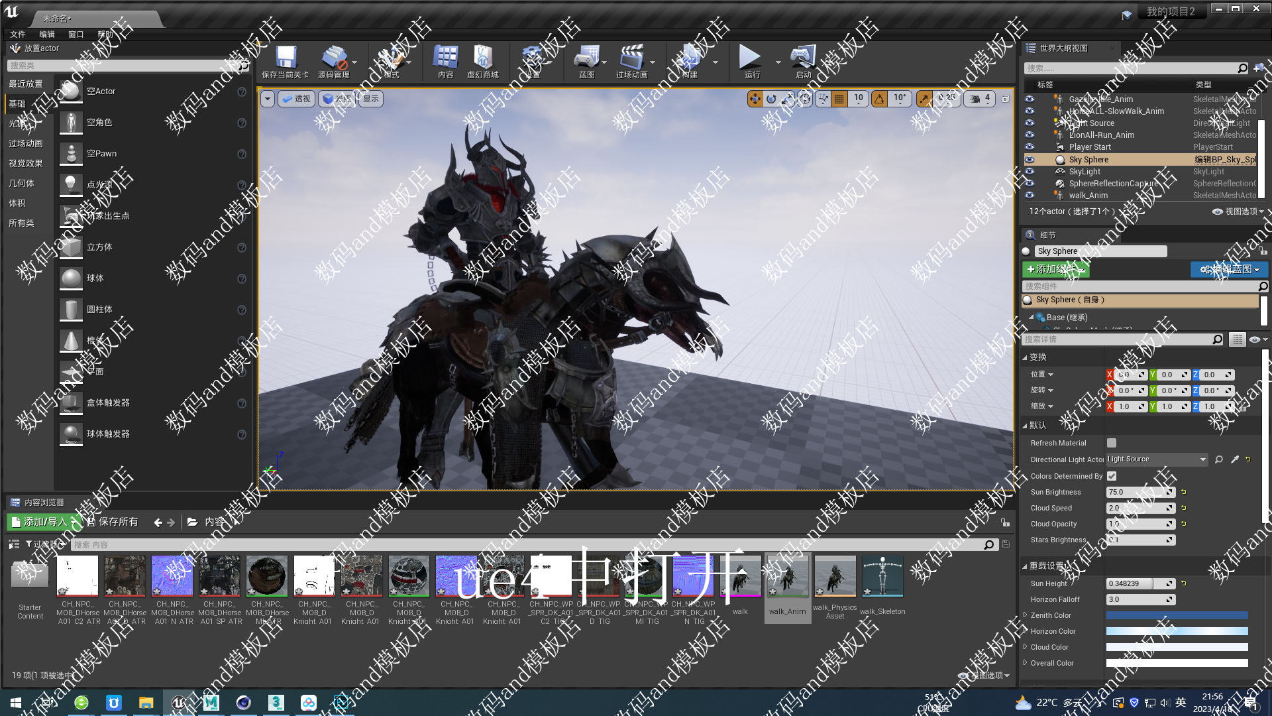Image resolution: width=1272 pixels, height=716 pixels.
Task: Select the 视觉效果 category tab
Action: click(x=26, y=163)
